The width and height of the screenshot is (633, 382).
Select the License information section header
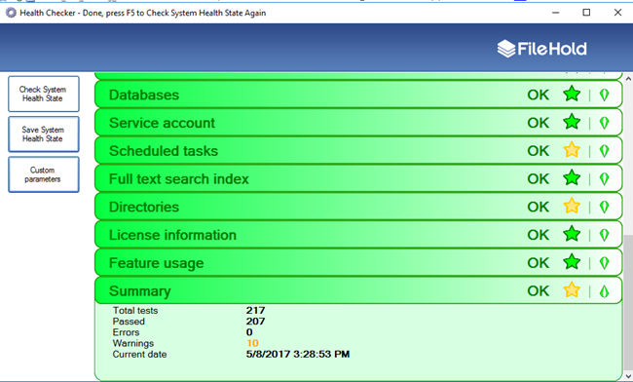click(358, 235)
